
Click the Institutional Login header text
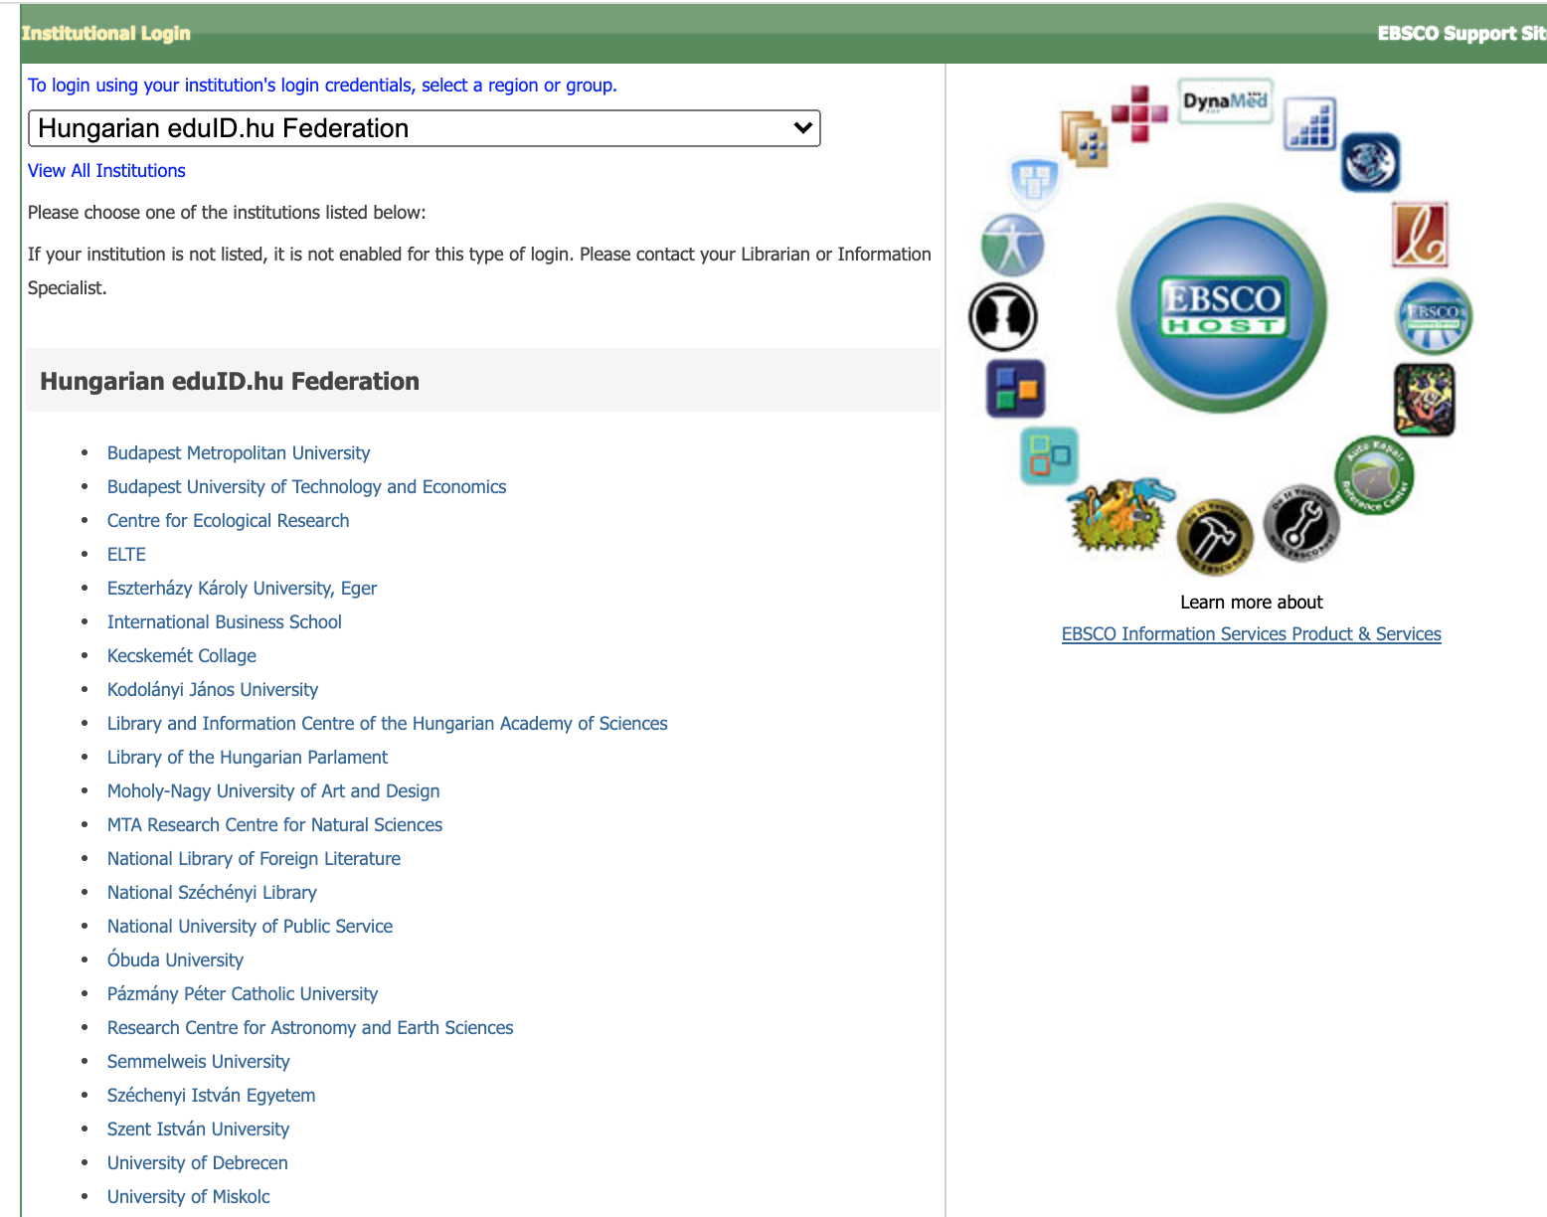pos(105,33)
